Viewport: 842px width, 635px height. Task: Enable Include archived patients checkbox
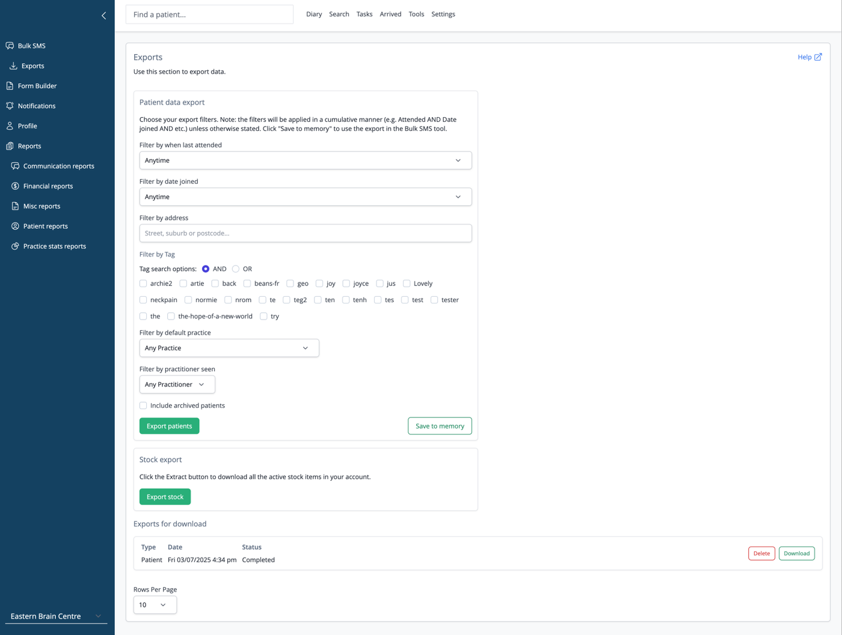(x=143, y=406)
